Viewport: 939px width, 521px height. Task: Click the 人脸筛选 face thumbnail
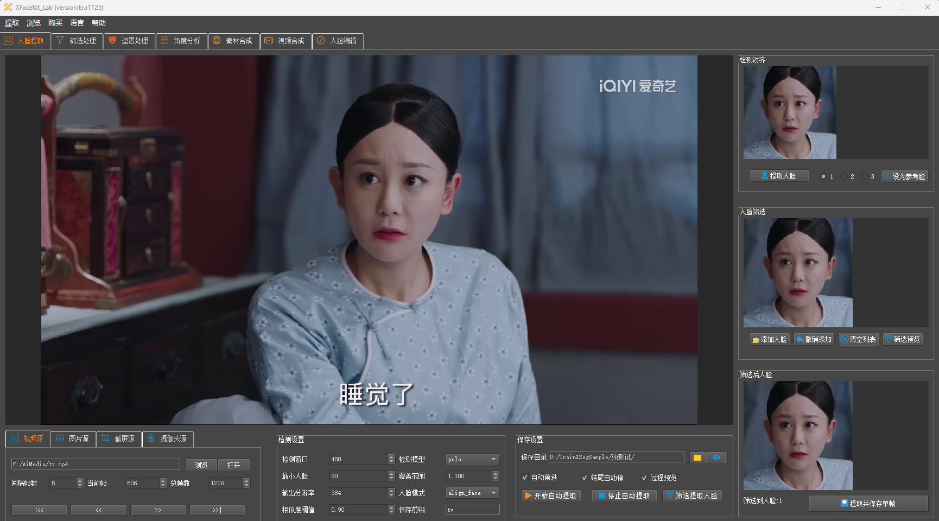798,272
